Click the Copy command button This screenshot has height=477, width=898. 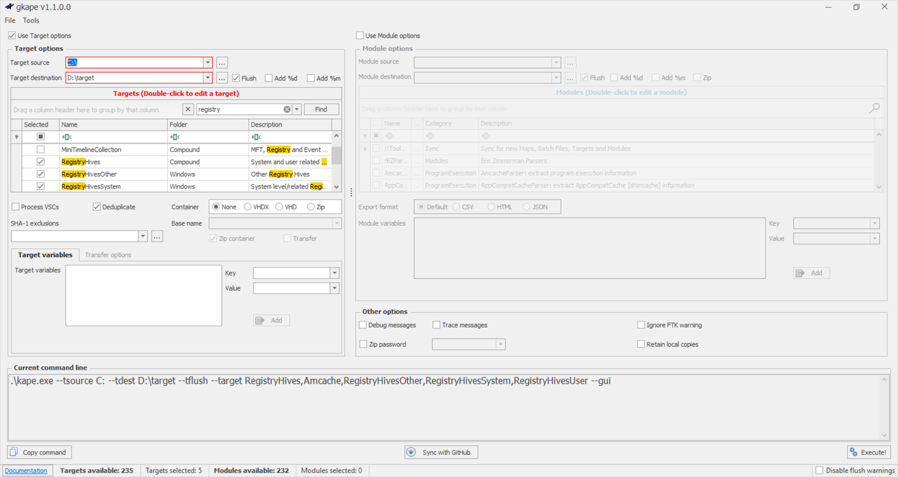point(39,452)
